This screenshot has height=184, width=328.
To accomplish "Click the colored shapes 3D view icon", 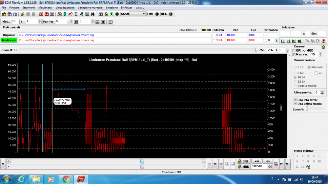I will (x=82, y=14).
